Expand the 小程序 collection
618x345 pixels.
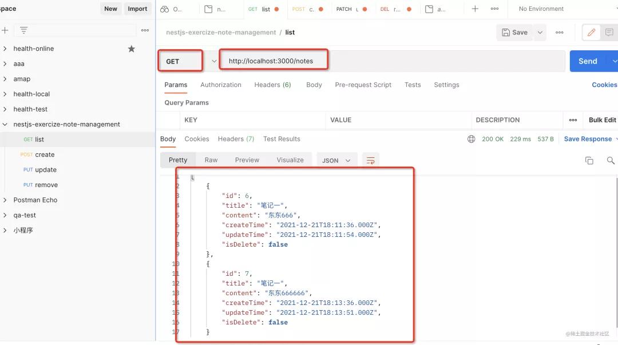tap(5, 230)
